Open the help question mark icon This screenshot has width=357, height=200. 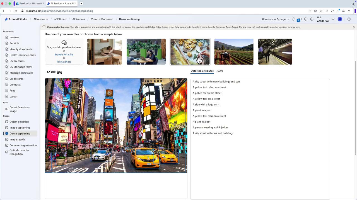click(x=349, y=19)
